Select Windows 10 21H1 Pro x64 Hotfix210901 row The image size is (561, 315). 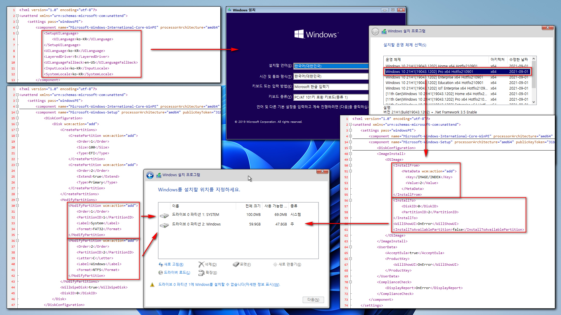coord(457,71)
